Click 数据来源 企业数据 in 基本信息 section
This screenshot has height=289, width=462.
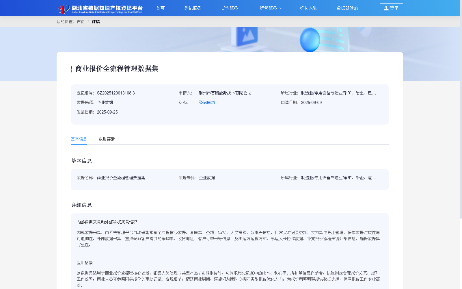pyautogui.click(x=207, y=178)
